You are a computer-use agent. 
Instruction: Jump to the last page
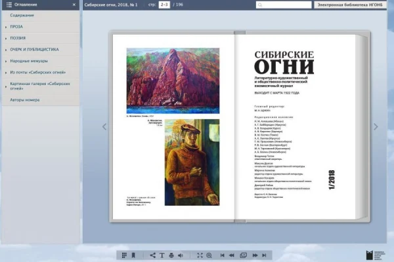pyautogui.click(x=264, y=255)
